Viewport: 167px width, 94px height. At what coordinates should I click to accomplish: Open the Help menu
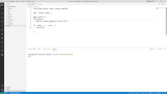(x=33, y=1)
